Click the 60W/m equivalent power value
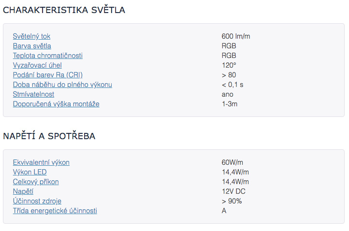Screen dimensions: 349x231 click(232, 162)
